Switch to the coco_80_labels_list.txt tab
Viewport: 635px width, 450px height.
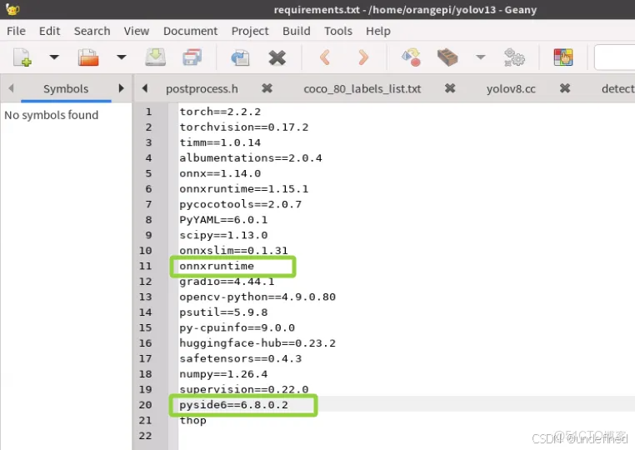pyautogui.click(x=362, y=88)
